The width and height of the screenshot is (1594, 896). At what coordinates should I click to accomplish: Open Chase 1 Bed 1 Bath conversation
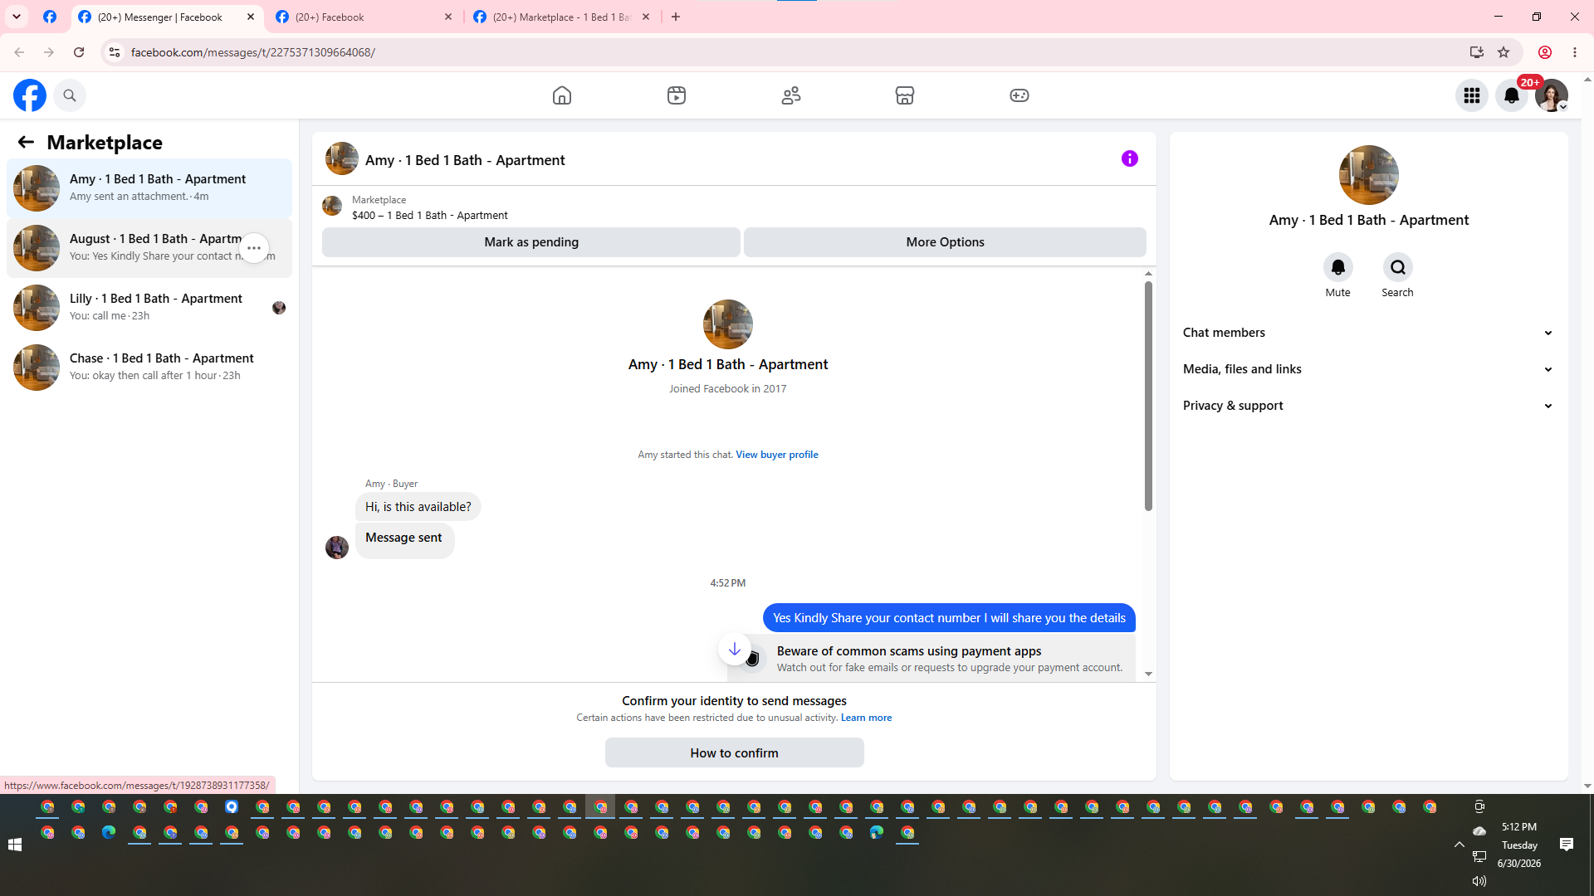pyautogui.click(x=149, y=368)
